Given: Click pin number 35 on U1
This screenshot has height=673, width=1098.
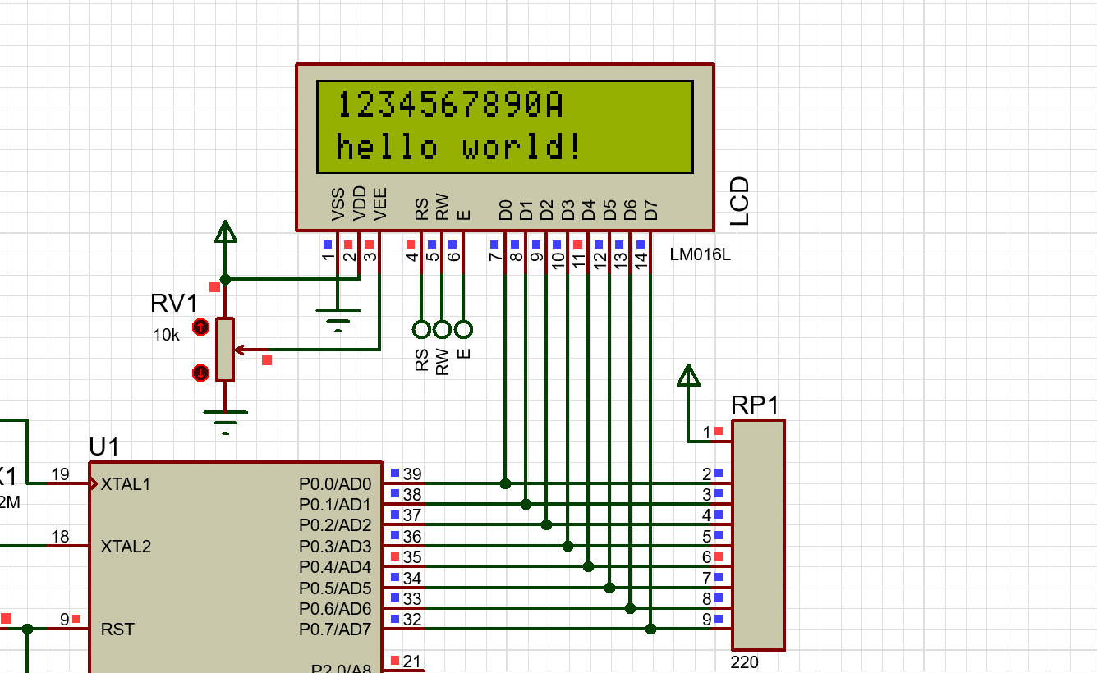Looking at the screenshot, I should [x=412, y=557].
